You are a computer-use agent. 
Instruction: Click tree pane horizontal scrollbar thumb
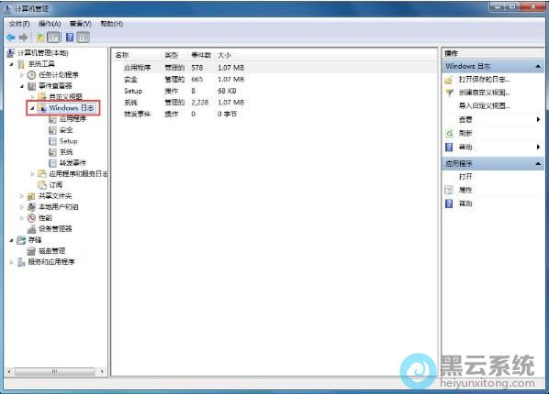click(54, 371)
